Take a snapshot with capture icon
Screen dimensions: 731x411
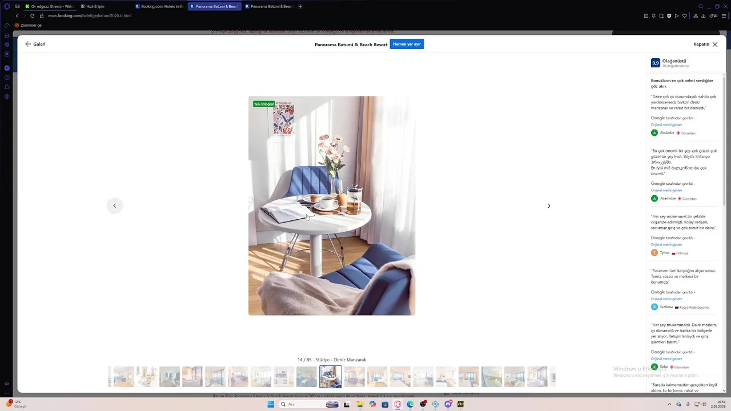661,15
